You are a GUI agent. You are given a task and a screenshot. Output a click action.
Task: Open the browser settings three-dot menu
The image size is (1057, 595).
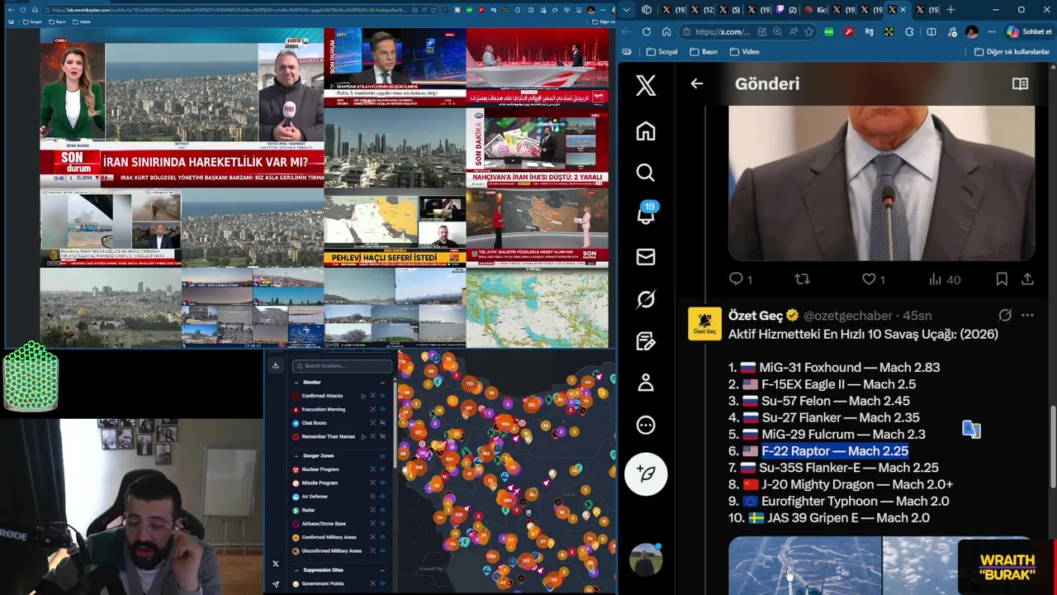click(992, 31)
